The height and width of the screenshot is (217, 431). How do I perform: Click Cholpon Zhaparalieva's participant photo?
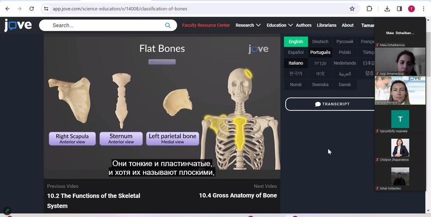[x=400, y=148]
